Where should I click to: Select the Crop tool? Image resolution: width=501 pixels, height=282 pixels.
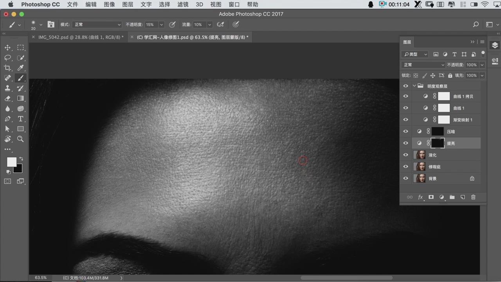[7, 68]
